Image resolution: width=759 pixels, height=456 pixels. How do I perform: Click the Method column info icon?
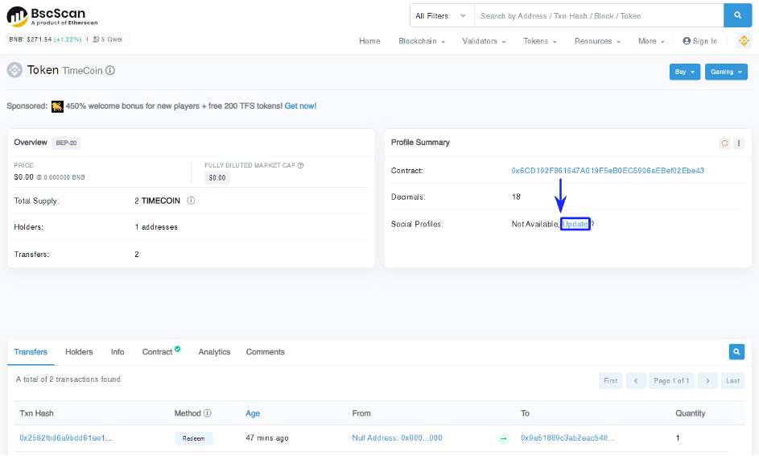[x=207, y=413]
